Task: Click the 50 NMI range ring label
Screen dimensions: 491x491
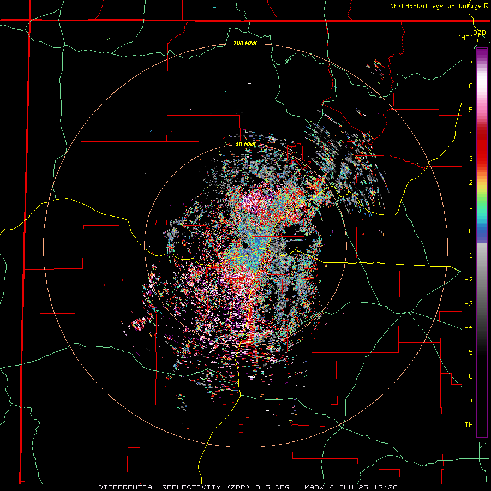Action: [245, 145]
